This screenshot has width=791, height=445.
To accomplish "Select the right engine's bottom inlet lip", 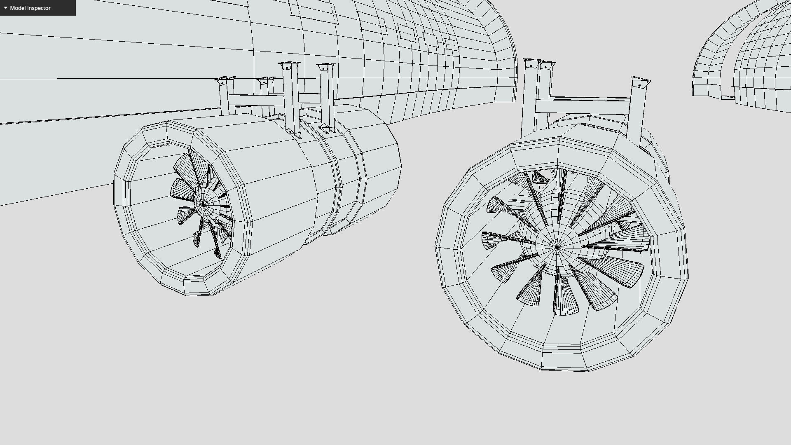I will point(564,358).
